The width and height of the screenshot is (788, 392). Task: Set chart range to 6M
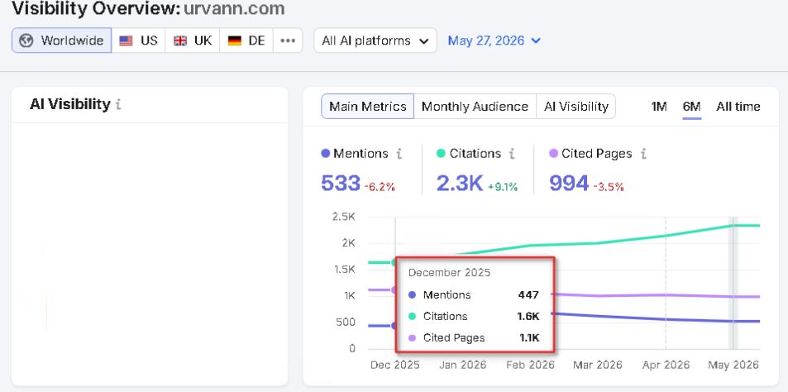691,107
